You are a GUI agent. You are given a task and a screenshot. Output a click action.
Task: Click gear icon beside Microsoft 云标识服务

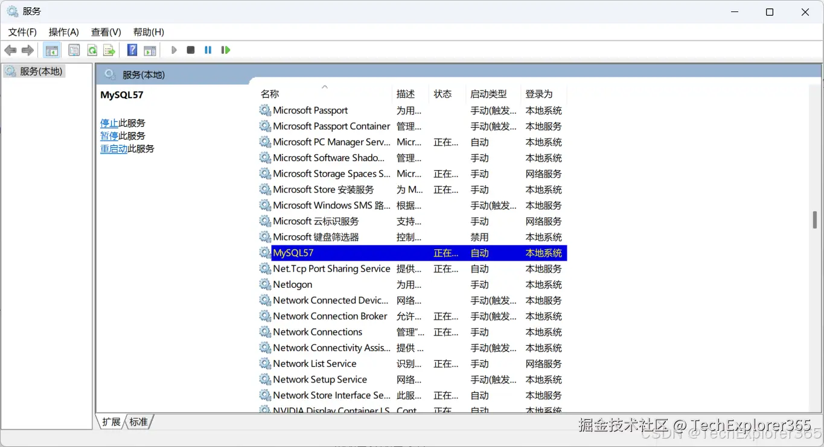click(x=265, y=221)
